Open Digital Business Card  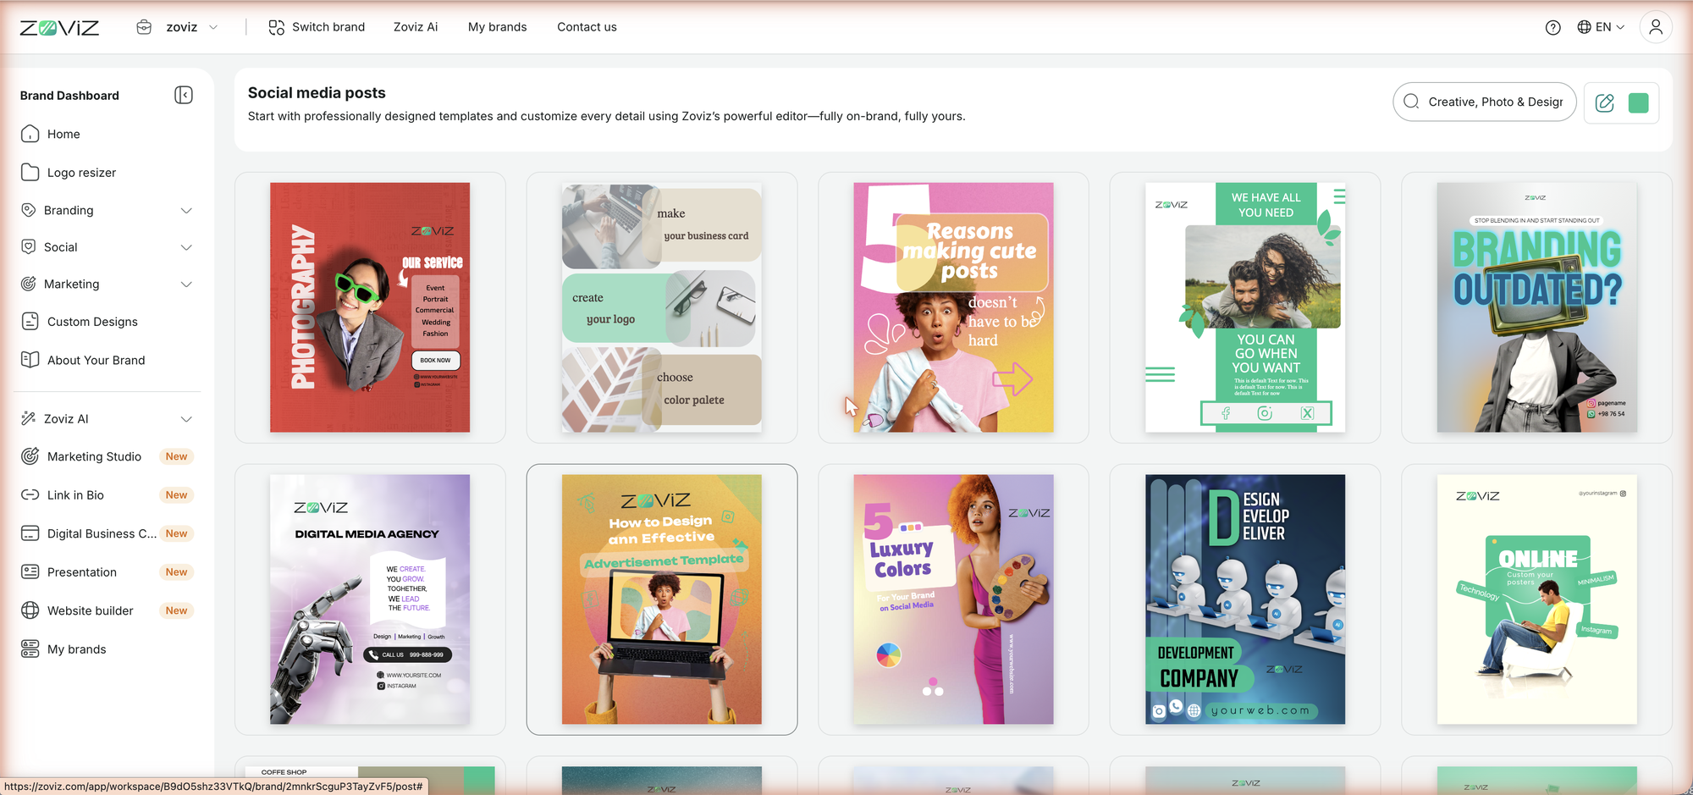click(102, 533)
